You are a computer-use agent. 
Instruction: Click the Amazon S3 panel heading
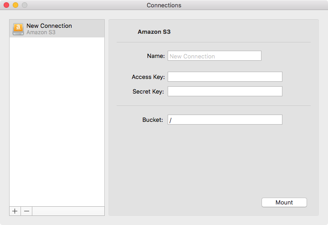[x=154, y=32]
